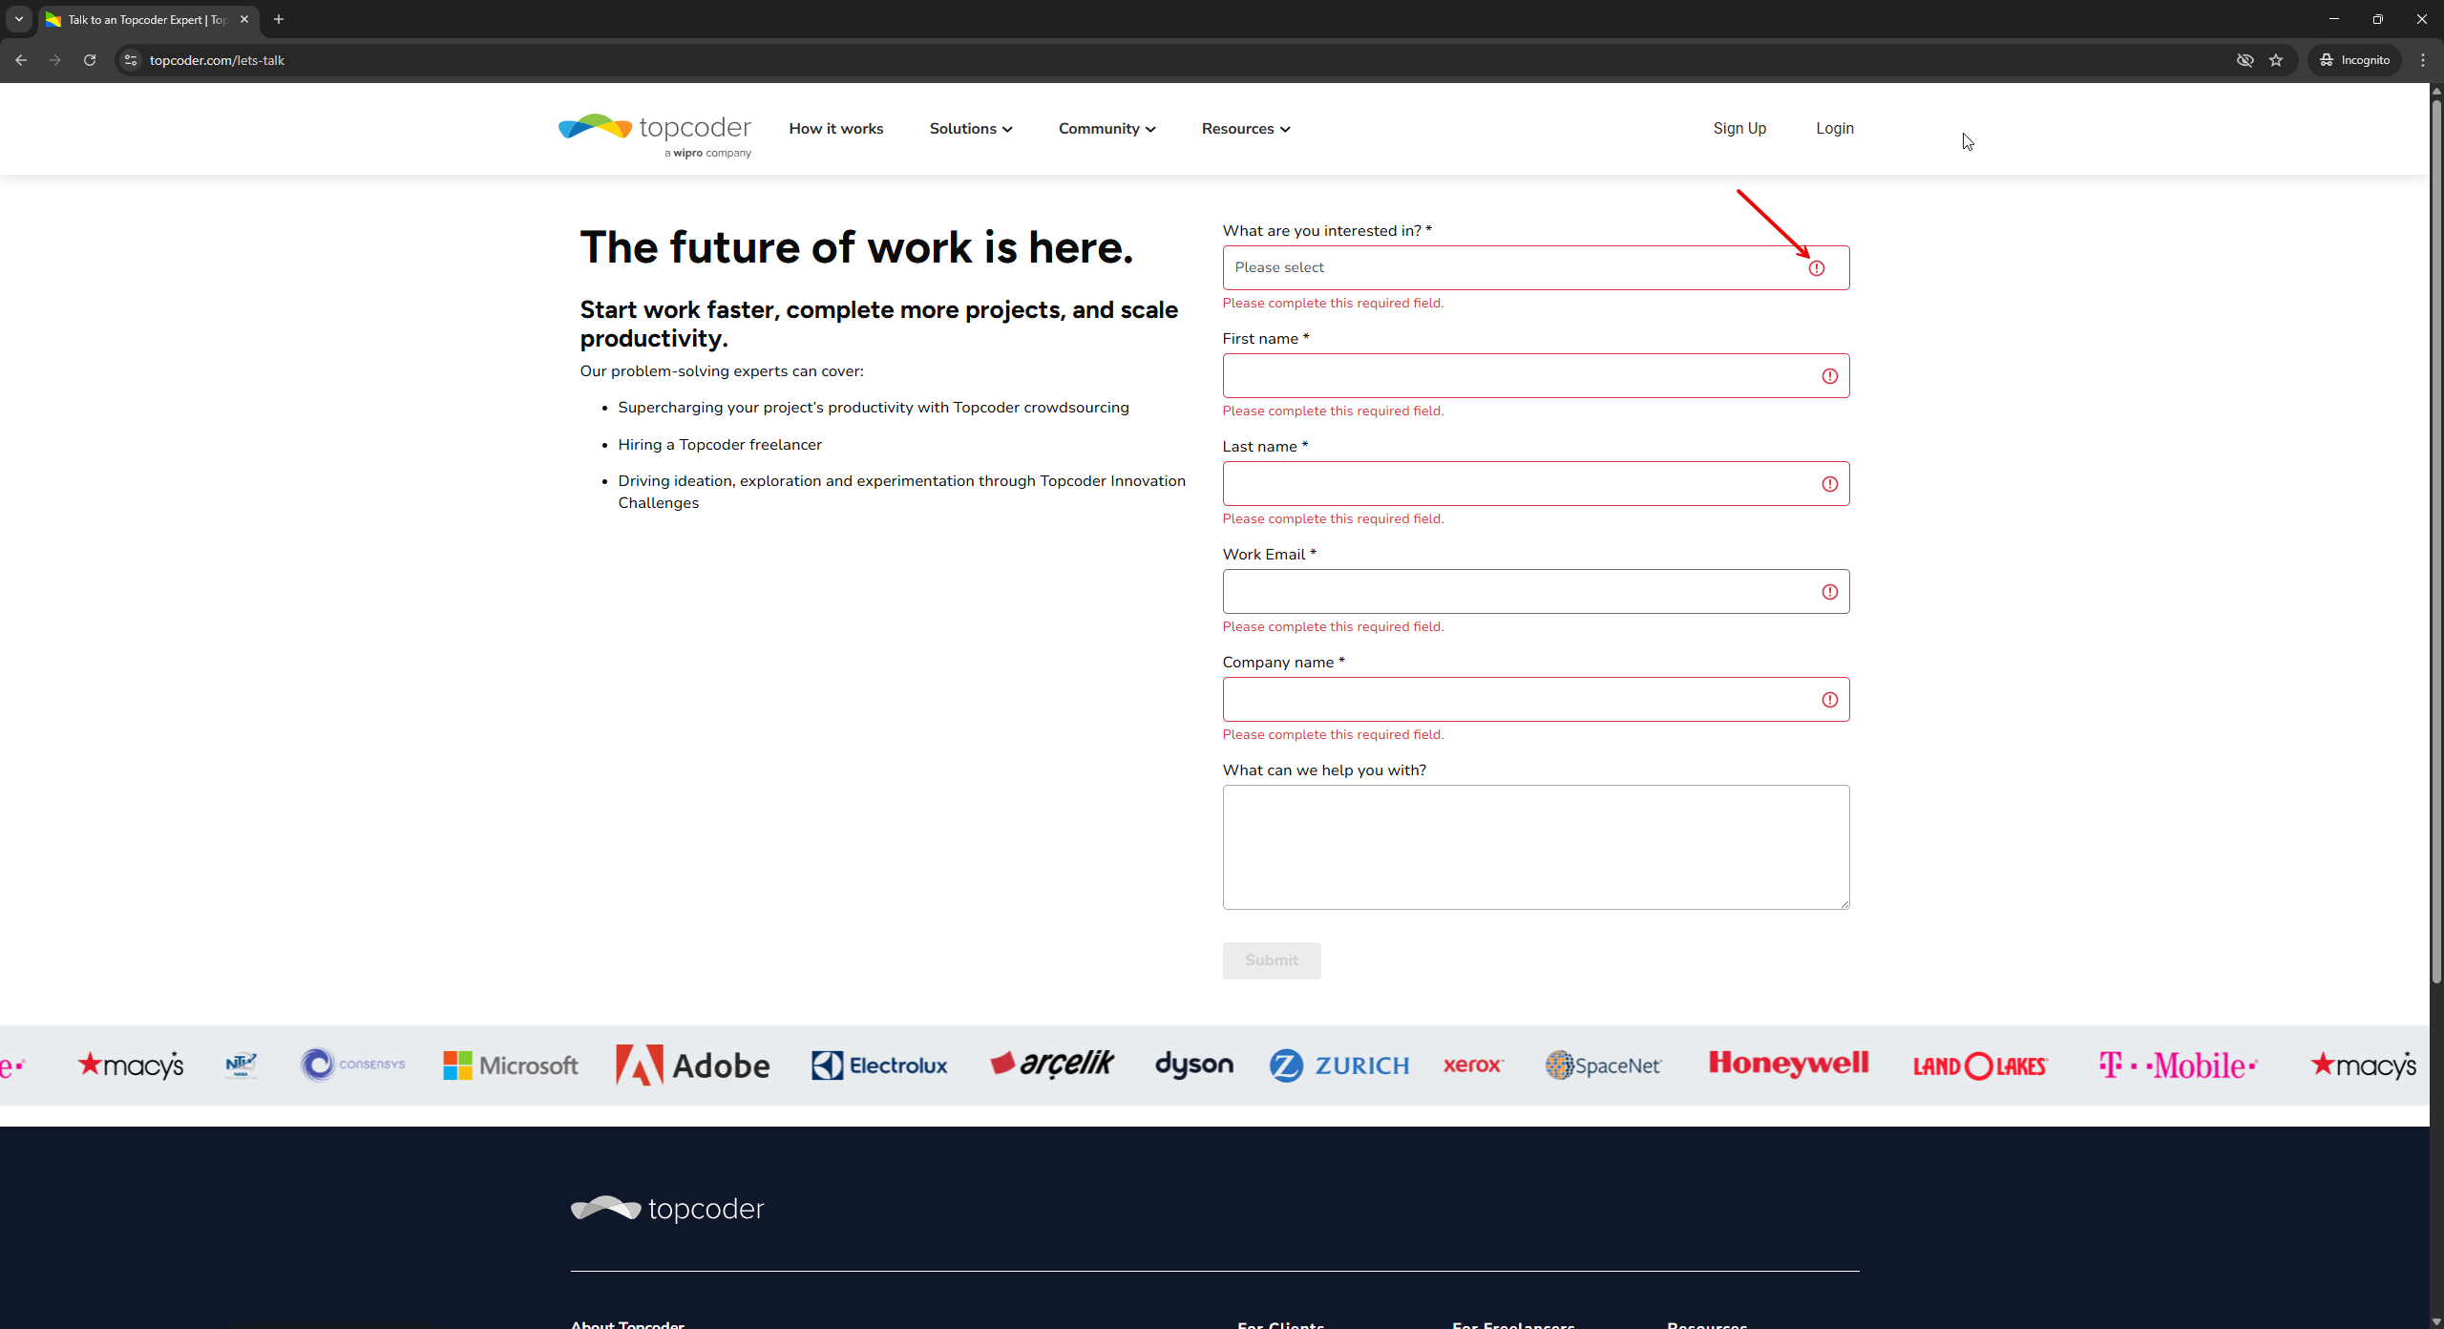Click the browser reload icon
Image resolution: width=2444 pixels, height=1329 pixels.
point(90,60)
